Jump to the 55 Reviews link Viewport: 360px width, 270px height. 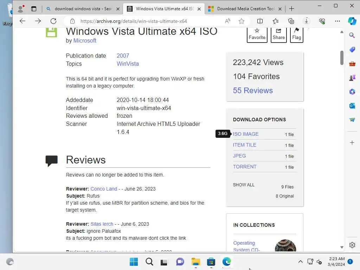253,90
